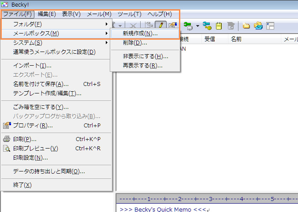Screen dimensions: 298x212
Task: Click the 名前 column header
Action: click(236, 39)
